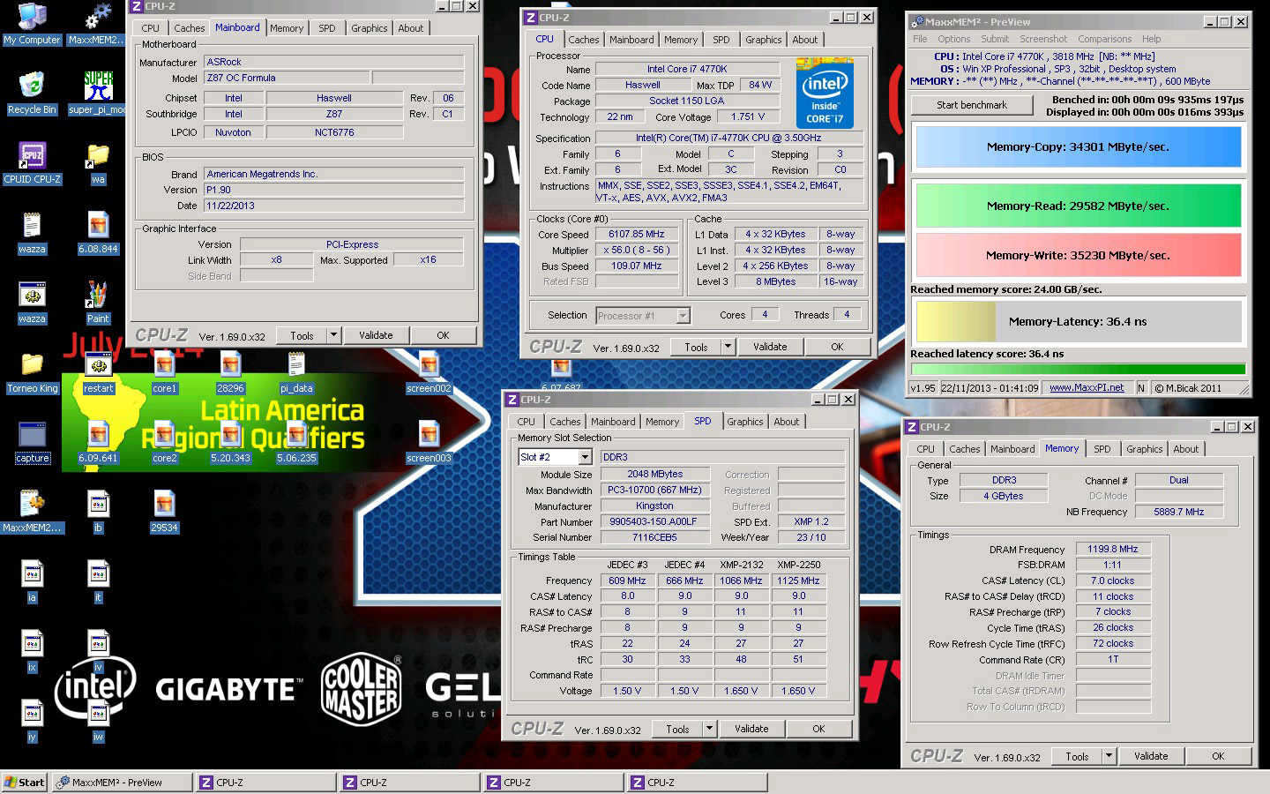Viewport: 1270px width, 794px height.
Task: Click OK in the CPU-Z Memory window
Action: 1218,756
